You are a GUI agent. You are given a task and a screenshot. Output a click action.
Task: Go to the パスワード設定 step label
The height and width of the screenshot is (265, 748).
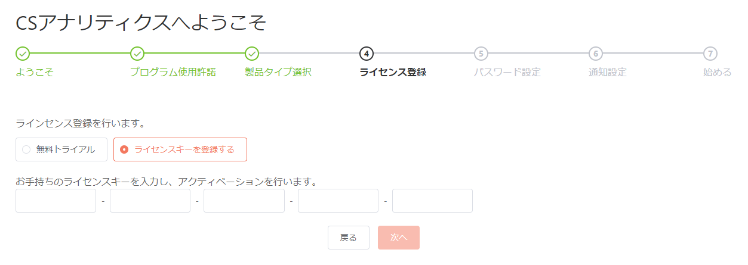pos(507,73)
